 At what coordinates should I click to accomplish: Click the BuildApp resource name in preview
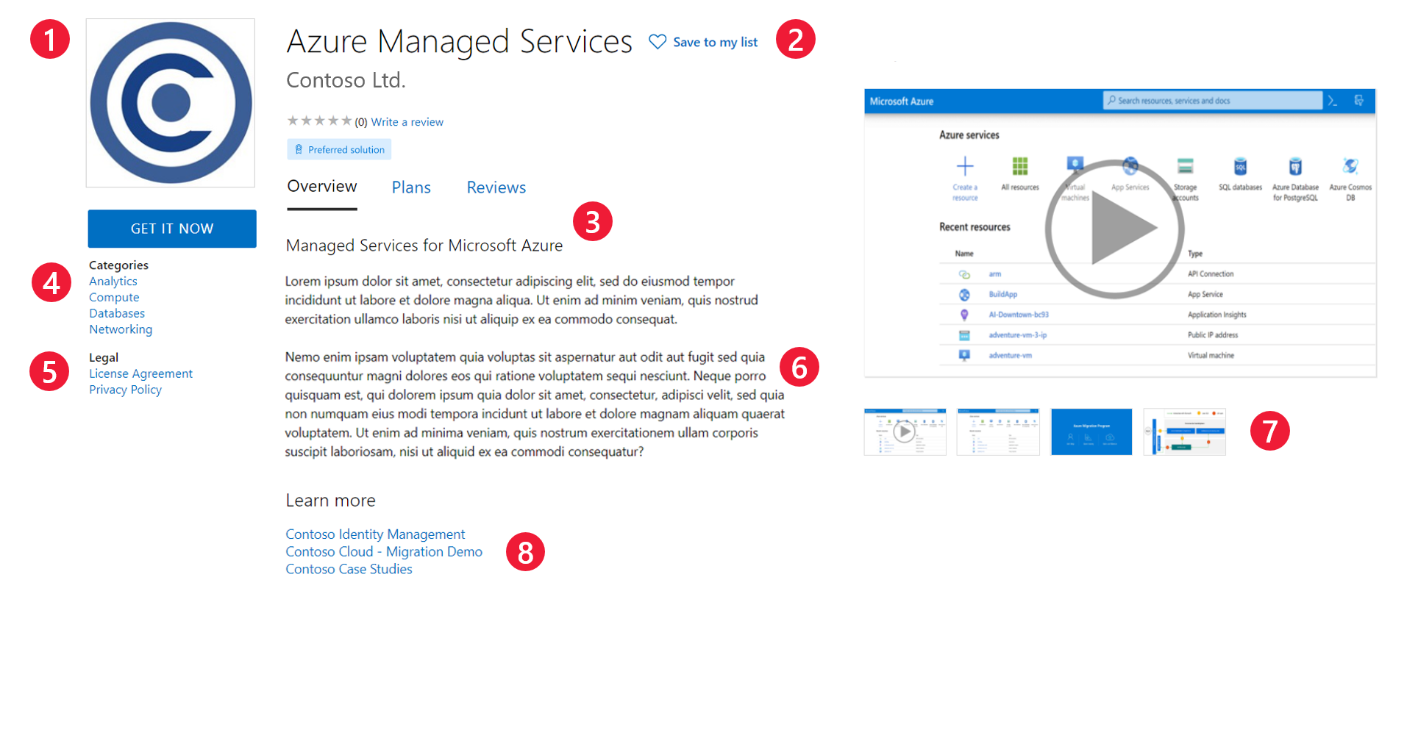(1003, 295)
